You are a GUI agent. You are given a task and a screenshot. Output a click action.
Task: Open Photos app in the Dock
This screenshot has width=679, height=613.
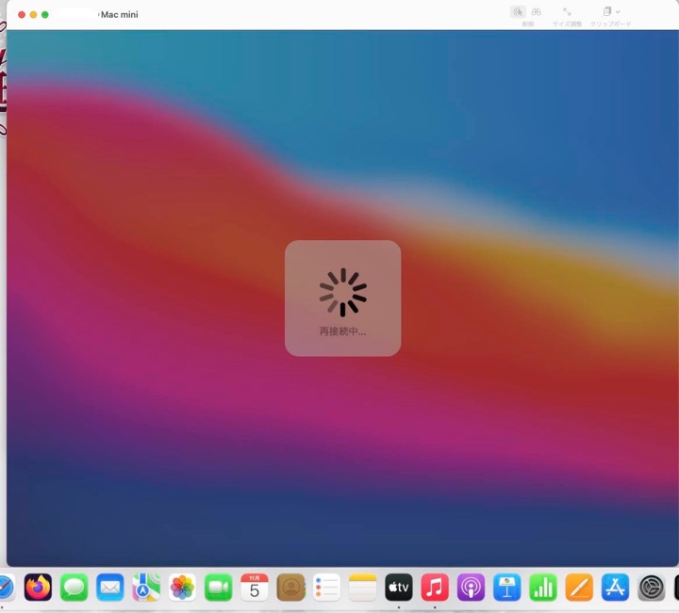[x=182, y=588]
